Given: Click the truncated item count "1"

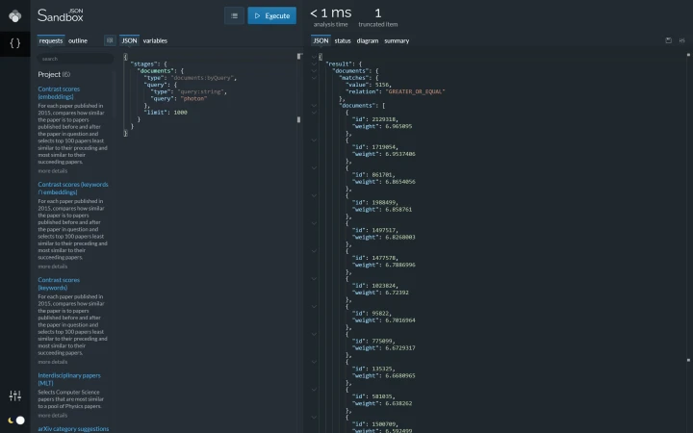Looking at the screenshot, I should click(378, 13).
